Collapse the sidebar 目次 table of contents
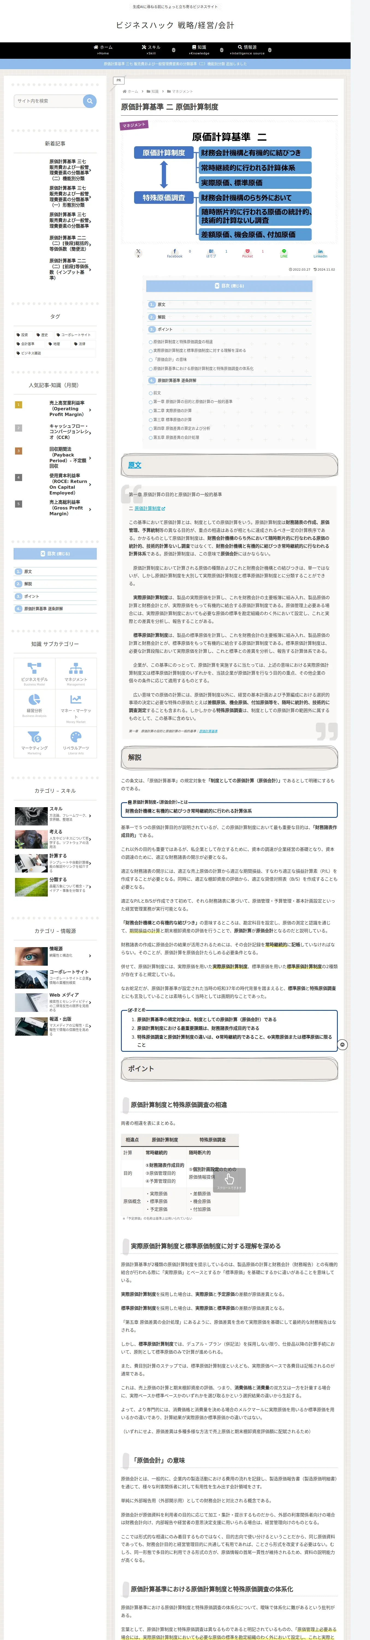Viewport: 370px width, 1640px height. click(x=55, y=553)
